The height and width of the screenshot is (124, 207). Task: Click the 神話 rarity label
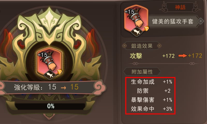[180, 7]
